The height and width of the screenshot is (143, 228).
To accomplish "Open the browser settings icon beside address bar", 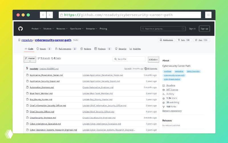I will [x=208, y=15].
